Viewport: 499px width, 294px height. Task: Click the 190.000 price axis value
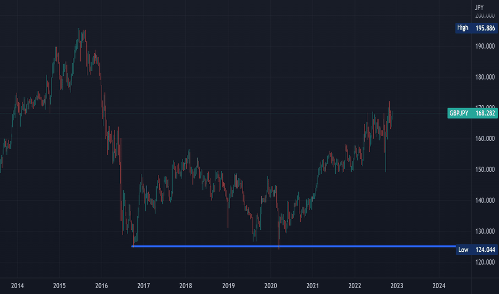pos(485,47)
